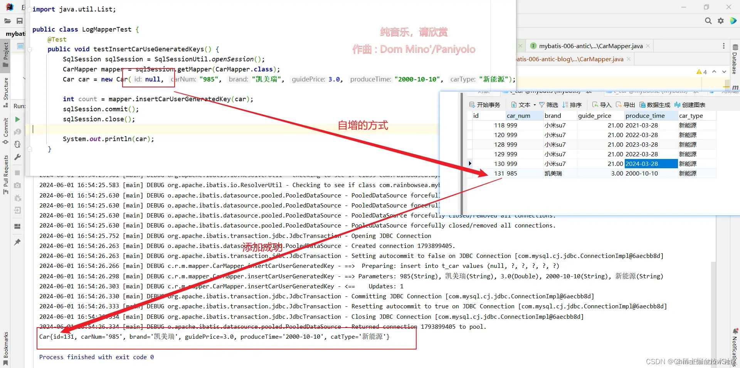Click the Notifications bell icon
Viewport: 740px width, 368px height.
pos(735,331)
